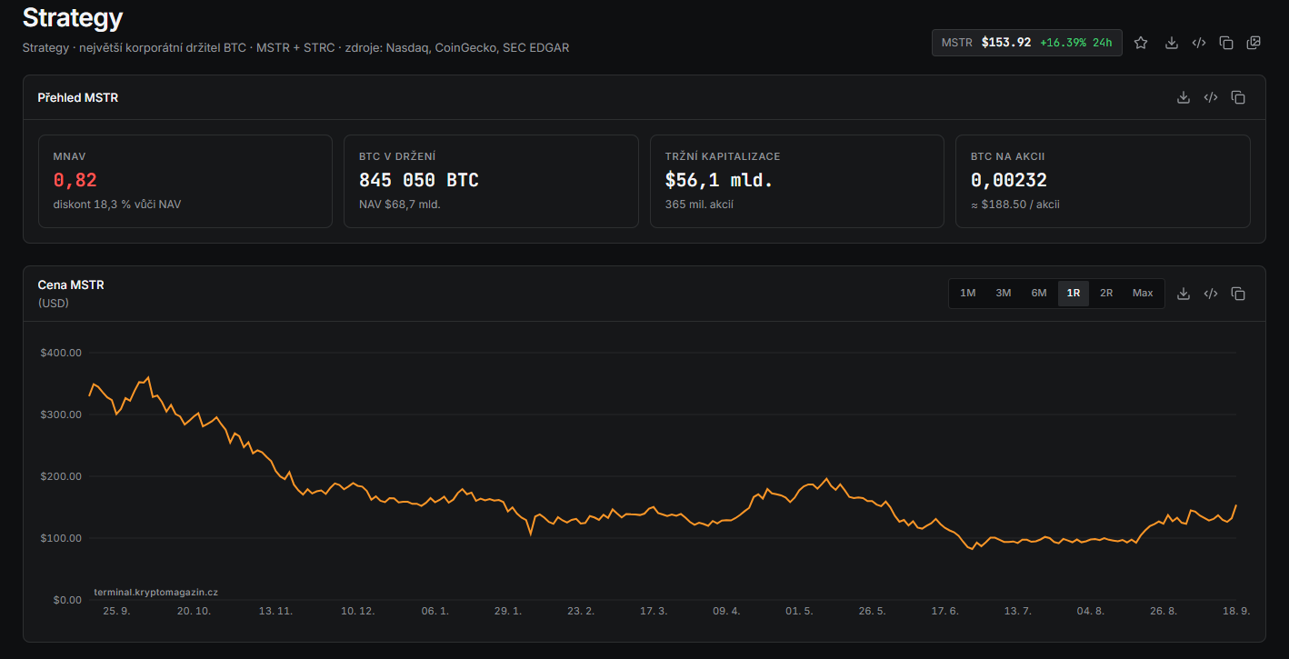Viewport: 1289px width, 659px height.
Task: Click the 13. 11. date label
Action: coord(275,611)
